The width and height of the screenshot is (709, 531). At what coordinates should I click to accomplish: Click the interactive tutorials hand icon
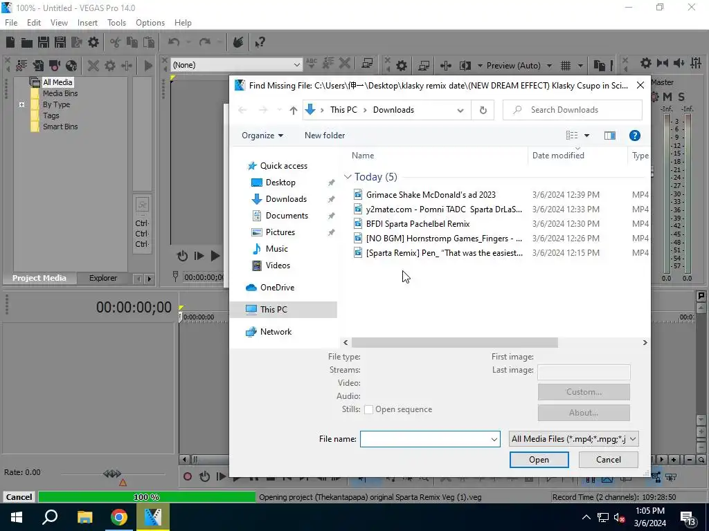point(238,42)
